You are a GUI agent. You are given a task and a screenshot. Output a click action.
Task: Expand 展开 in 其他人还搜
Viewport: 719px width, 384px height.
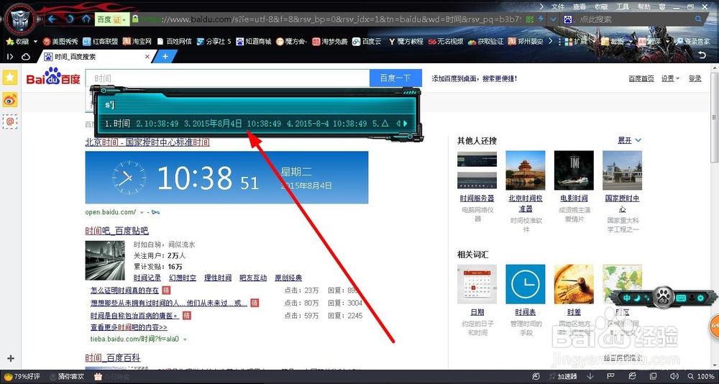click(x=629, y=140)
